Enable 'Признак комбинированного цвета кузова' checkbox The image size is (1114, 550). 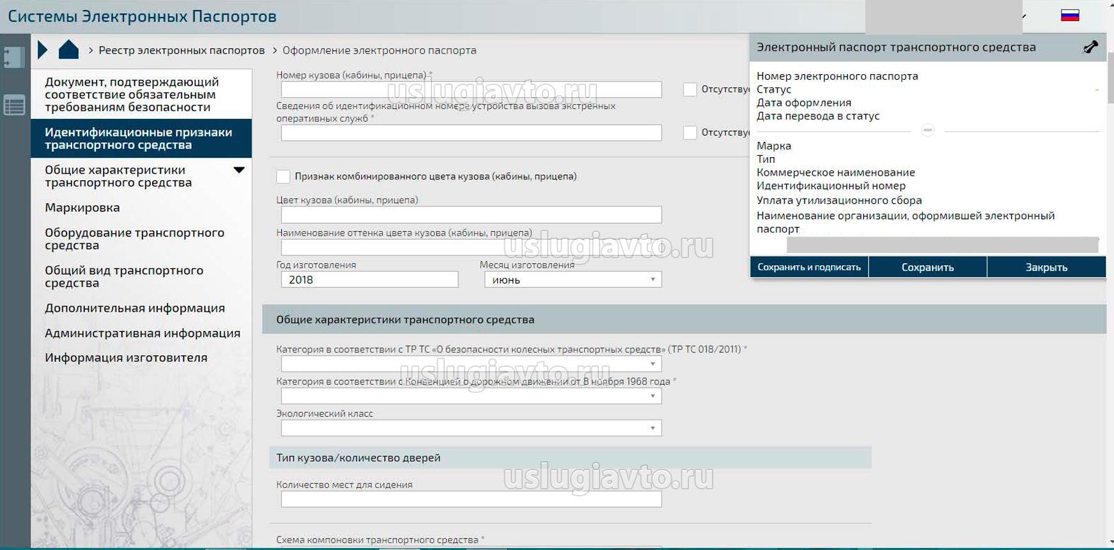coord(283,176)
